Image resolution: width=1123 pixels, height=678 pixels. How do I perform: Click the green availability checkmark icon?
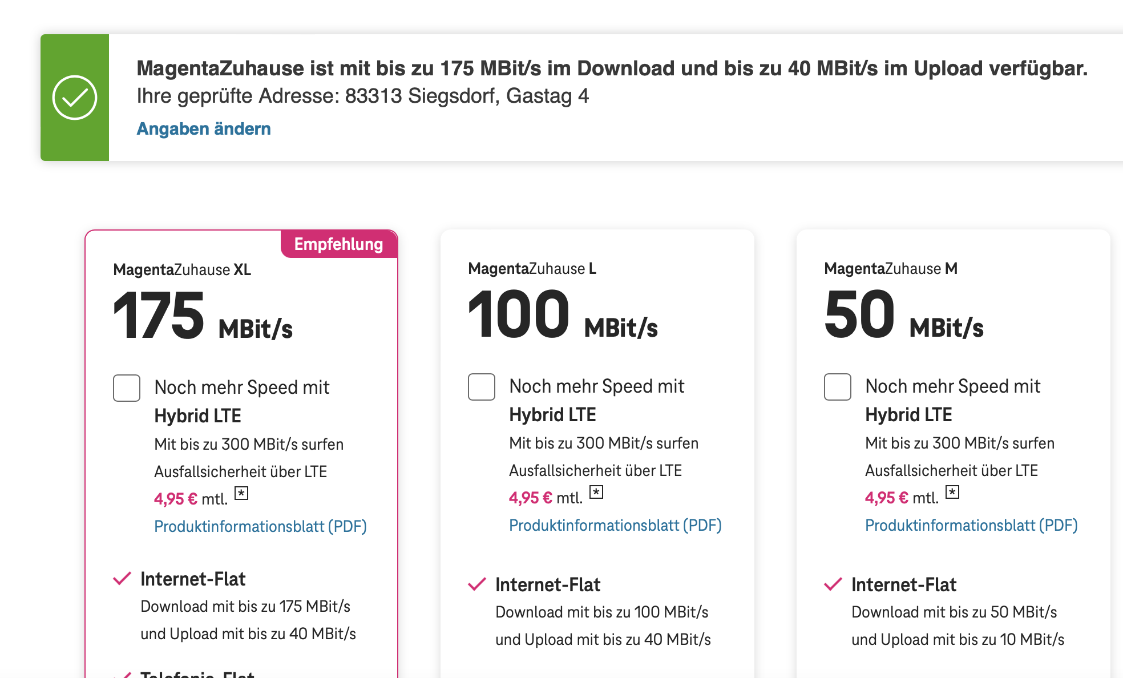point(75,98)
